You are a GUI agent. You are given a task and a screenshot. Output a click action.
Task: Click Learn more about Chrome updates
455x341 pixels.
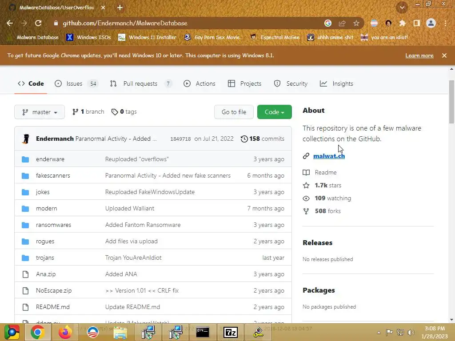419,56
